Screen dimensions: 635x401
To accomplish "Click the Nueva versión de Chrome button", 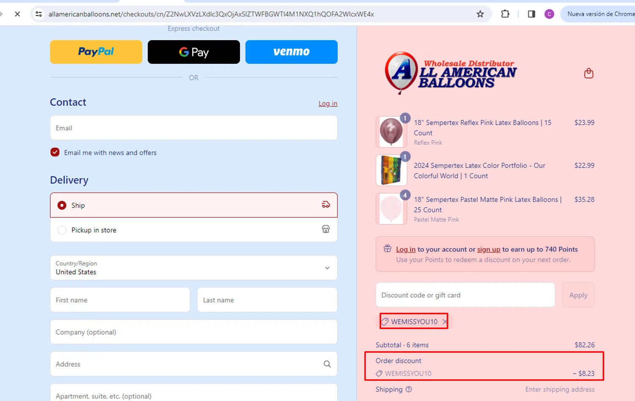I will point(600,14).
